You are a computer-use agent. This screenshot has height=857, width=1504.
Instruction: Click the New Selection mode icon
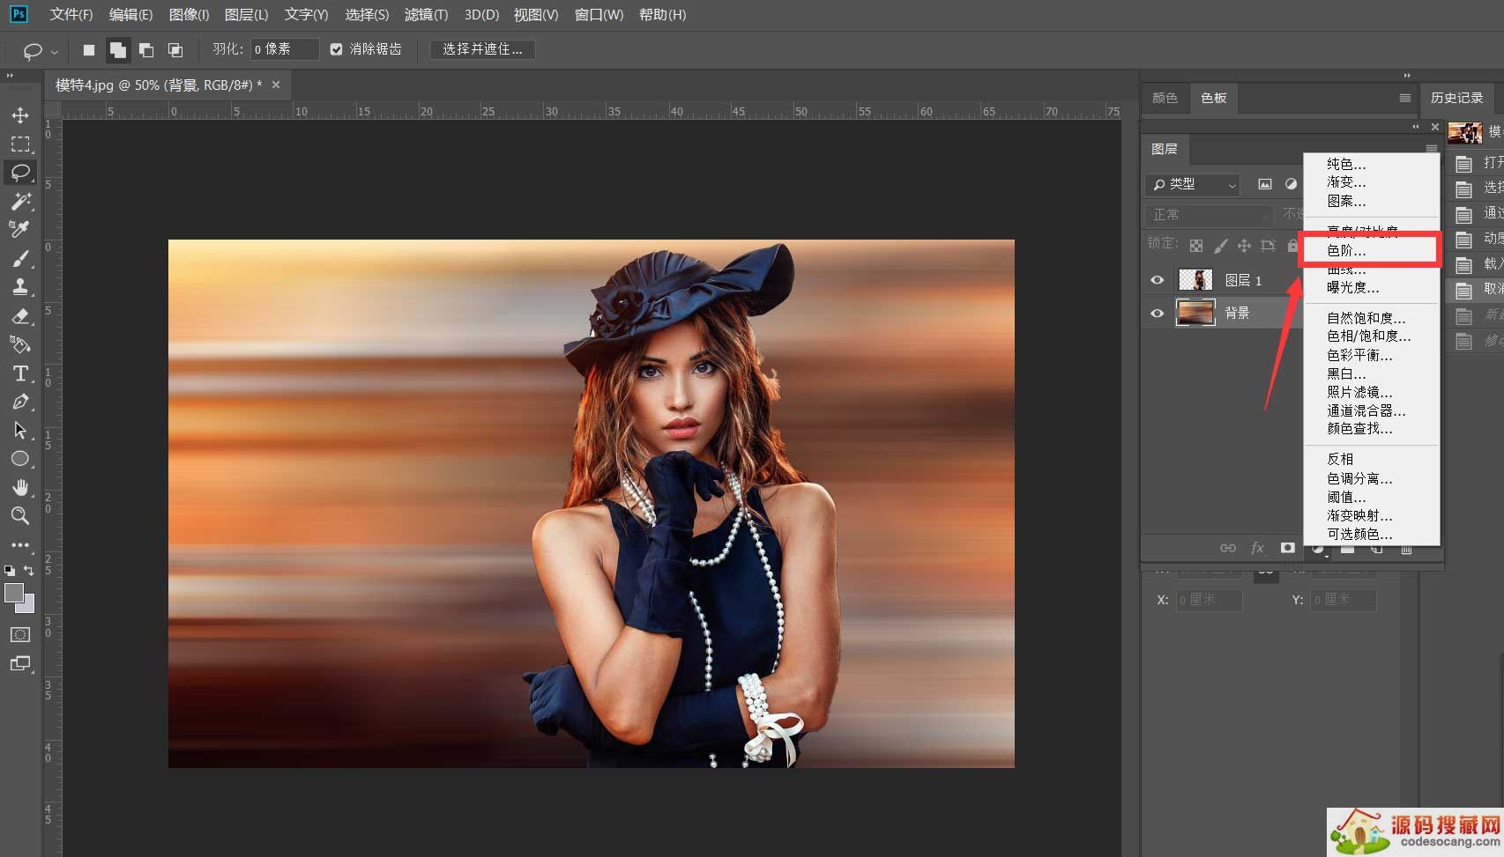click(89, 50)
